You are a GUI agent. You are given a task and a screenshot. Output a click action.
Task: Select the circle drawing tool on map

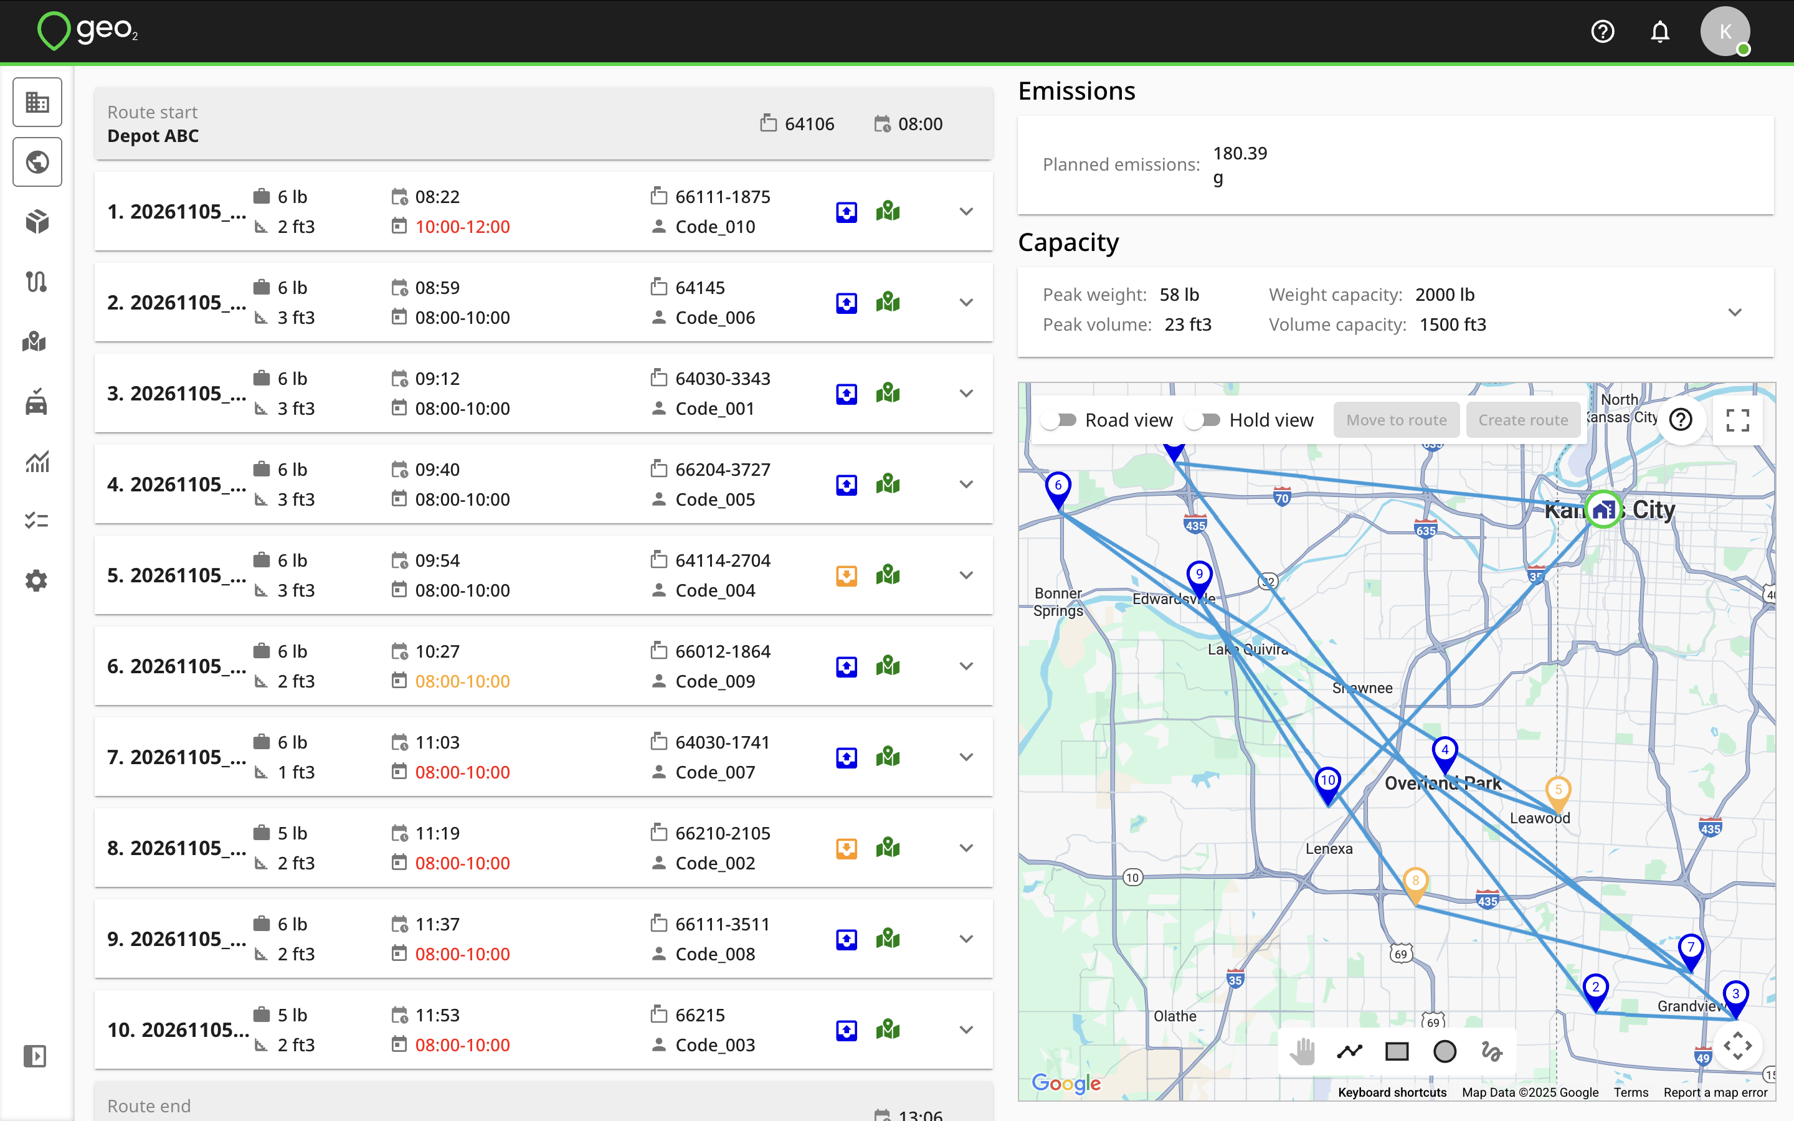1444,1051
